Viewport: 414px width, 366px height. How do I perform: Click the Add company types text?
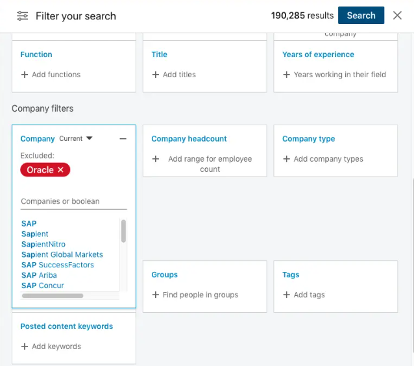point(328,159)
